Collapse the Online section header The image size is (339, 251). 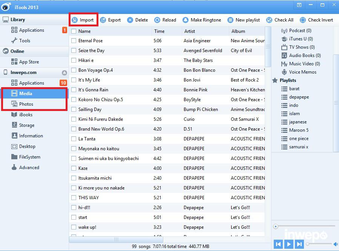coord(34,51)
